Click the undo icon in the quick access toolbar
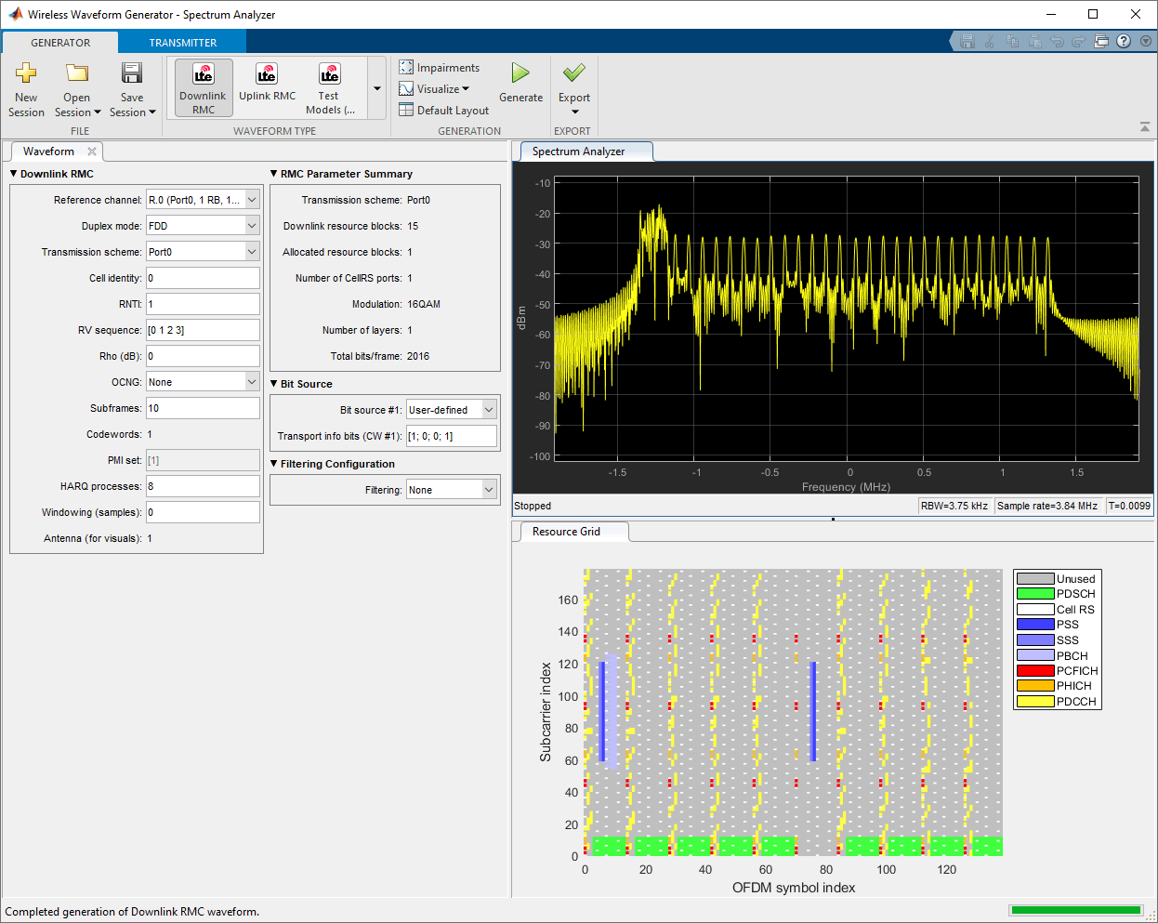 tap(1058, 41)
